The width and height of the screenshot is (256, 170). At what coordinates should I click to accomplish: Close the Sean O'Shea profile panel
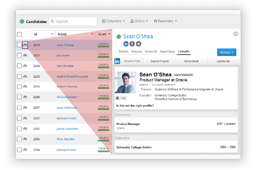click(236, 34)
